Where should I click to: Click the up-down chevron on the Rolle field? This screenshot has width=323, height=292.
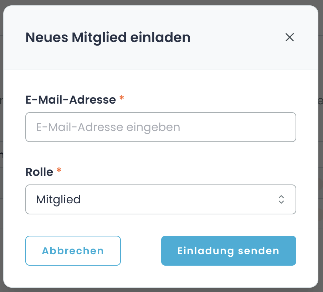coord(281,199)
